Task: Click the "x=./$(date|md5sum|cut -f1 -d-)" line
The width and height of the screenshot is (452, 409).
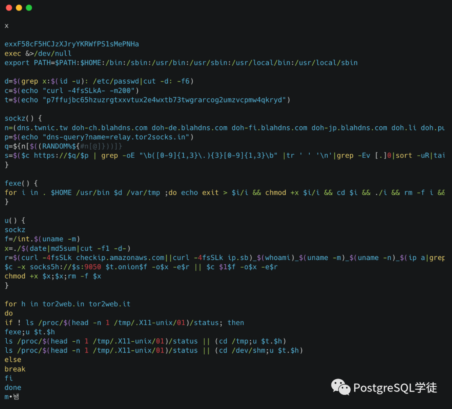Action: (x=67, y=248)
